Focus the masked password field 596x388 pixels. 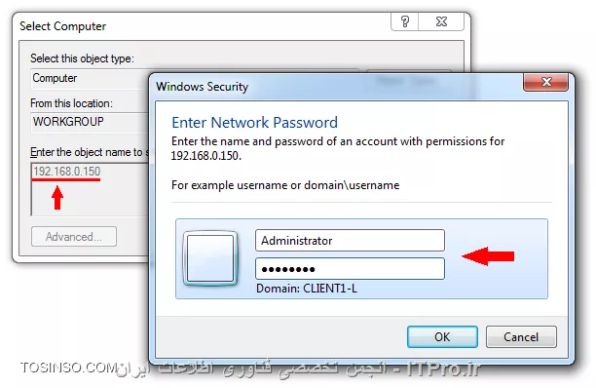pos(350,269)
